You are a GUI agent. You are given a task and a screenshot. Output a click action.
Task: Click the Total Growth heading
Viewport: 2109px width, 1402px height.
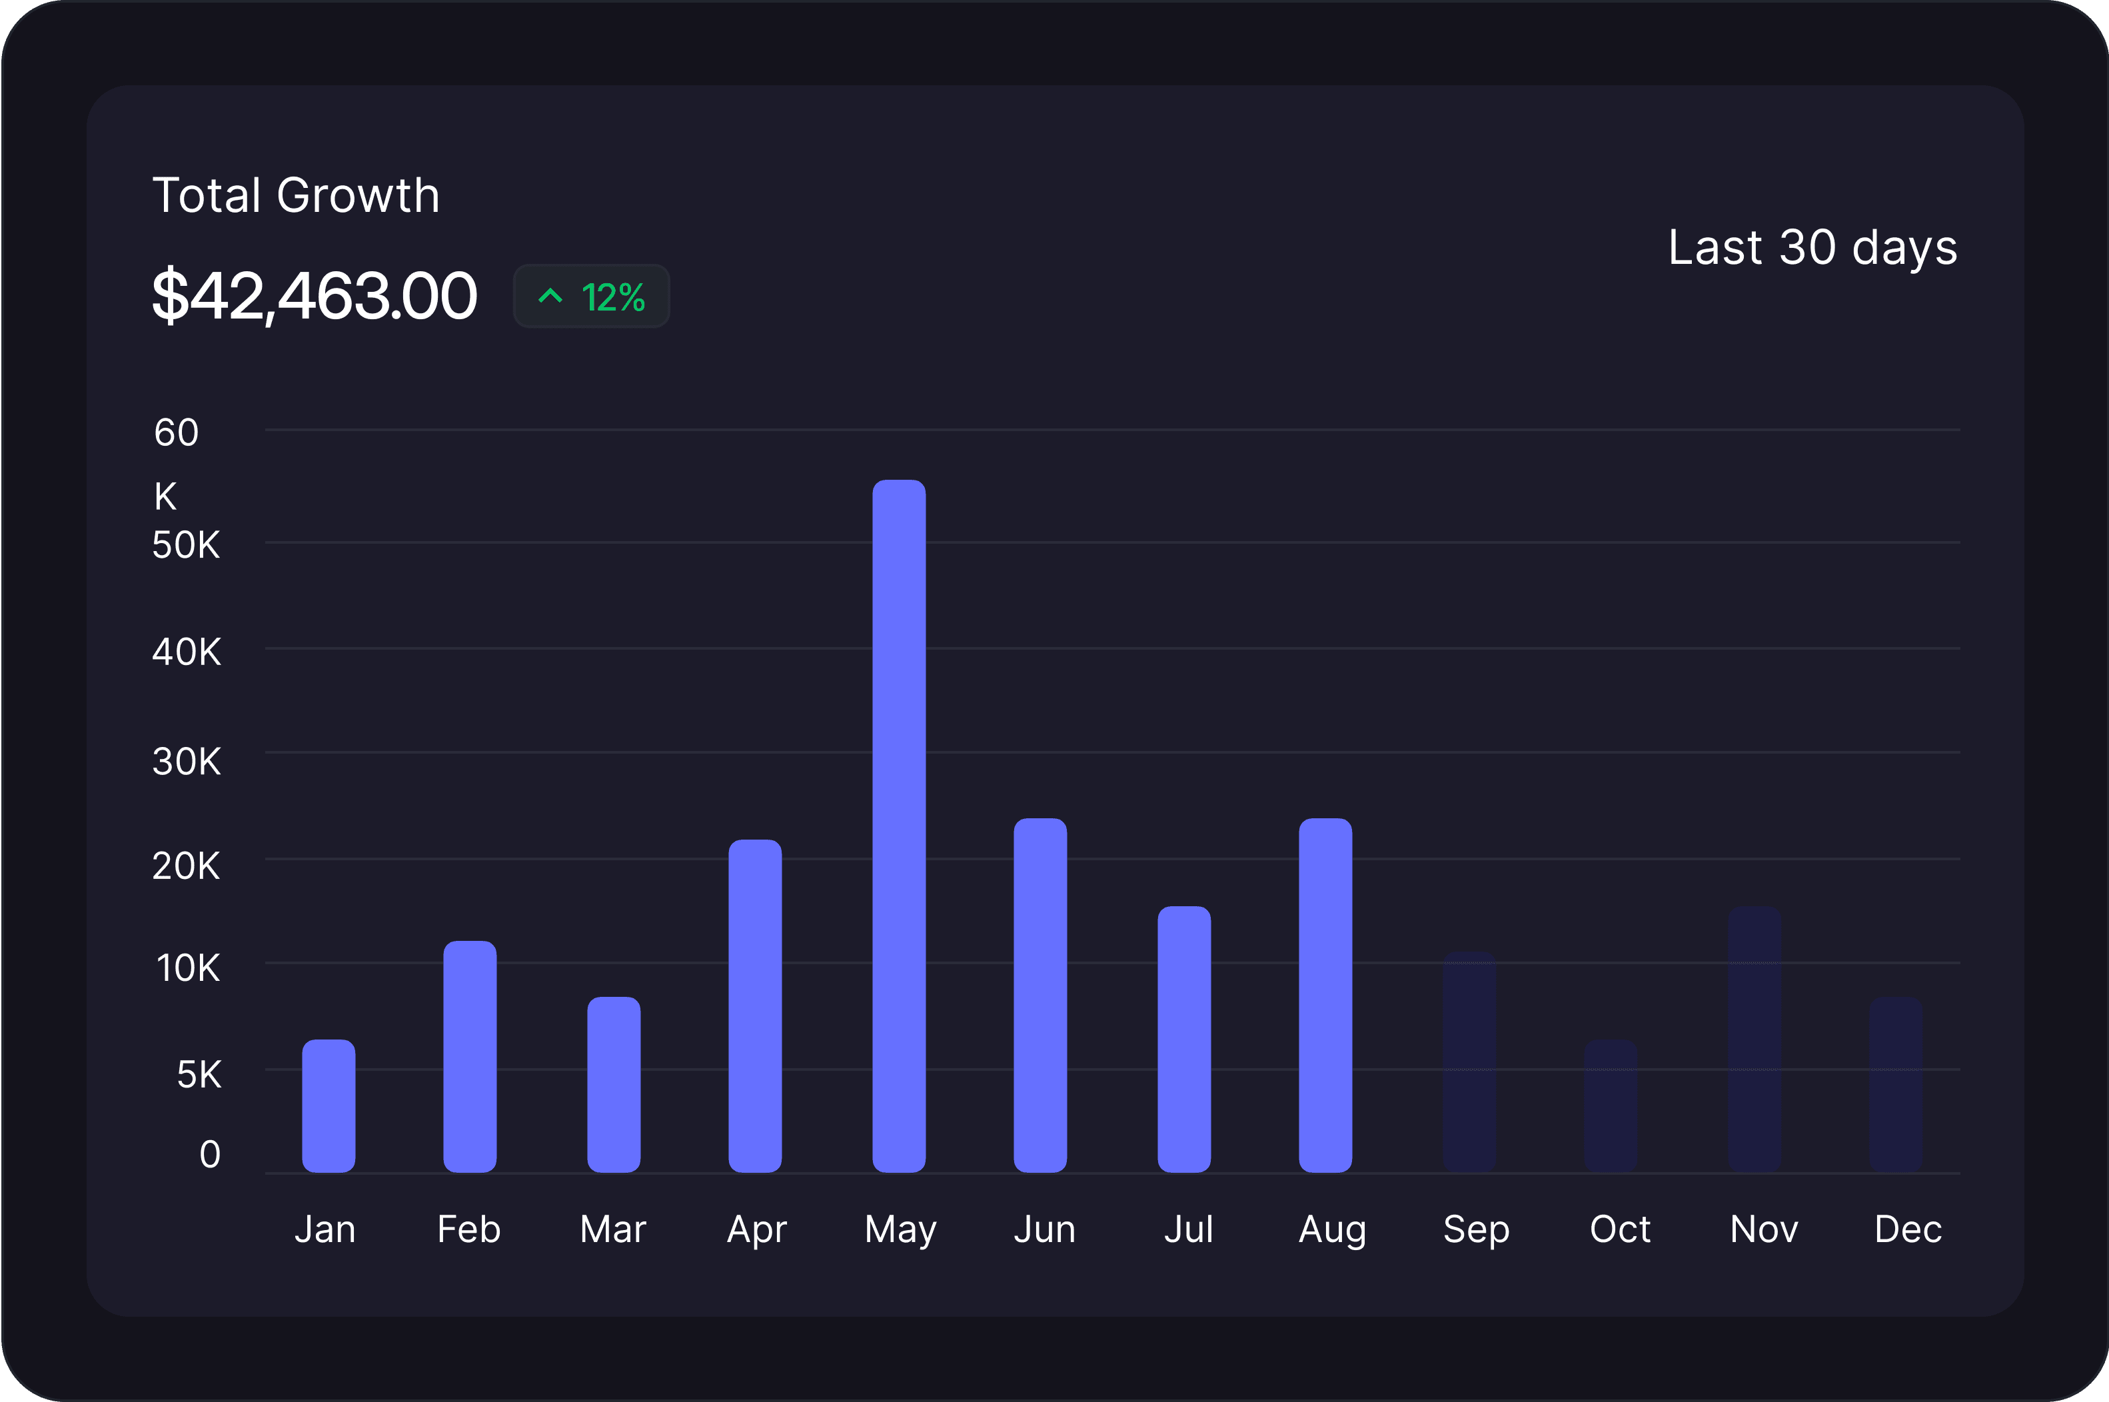point(296,195)
